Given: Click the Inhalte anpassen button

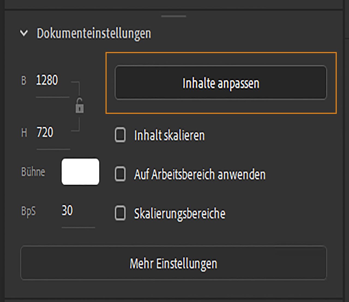Looking at the screenshot, I should pyautogui.click(x=221, y=83).
